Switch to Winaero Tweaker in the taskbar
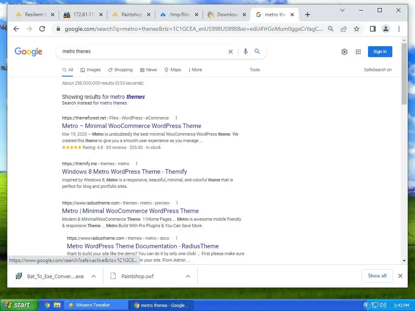 [96, 305]
